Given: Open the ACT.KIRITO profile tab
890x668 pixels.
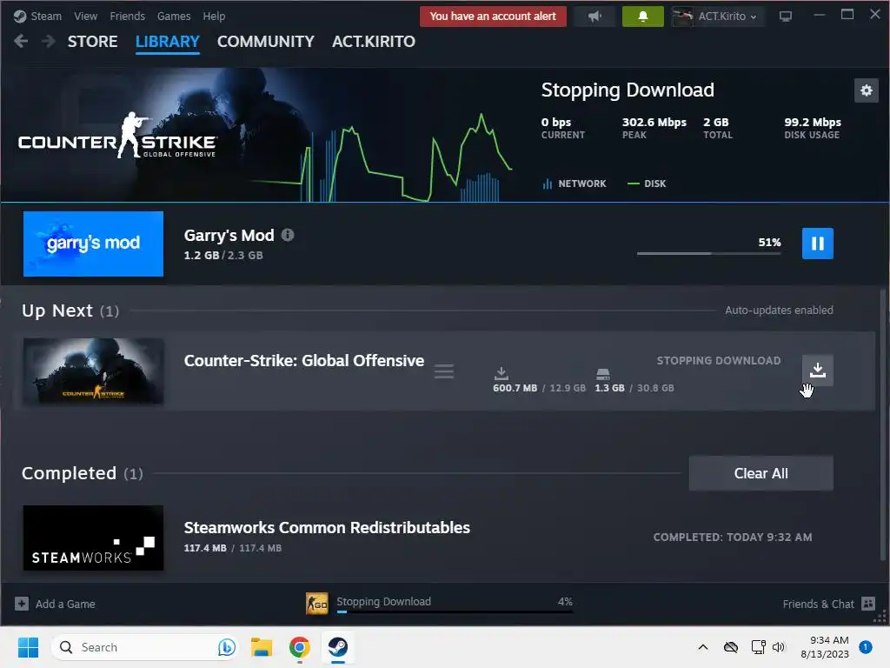Looking at the screenshot, I should click(374, 42).
